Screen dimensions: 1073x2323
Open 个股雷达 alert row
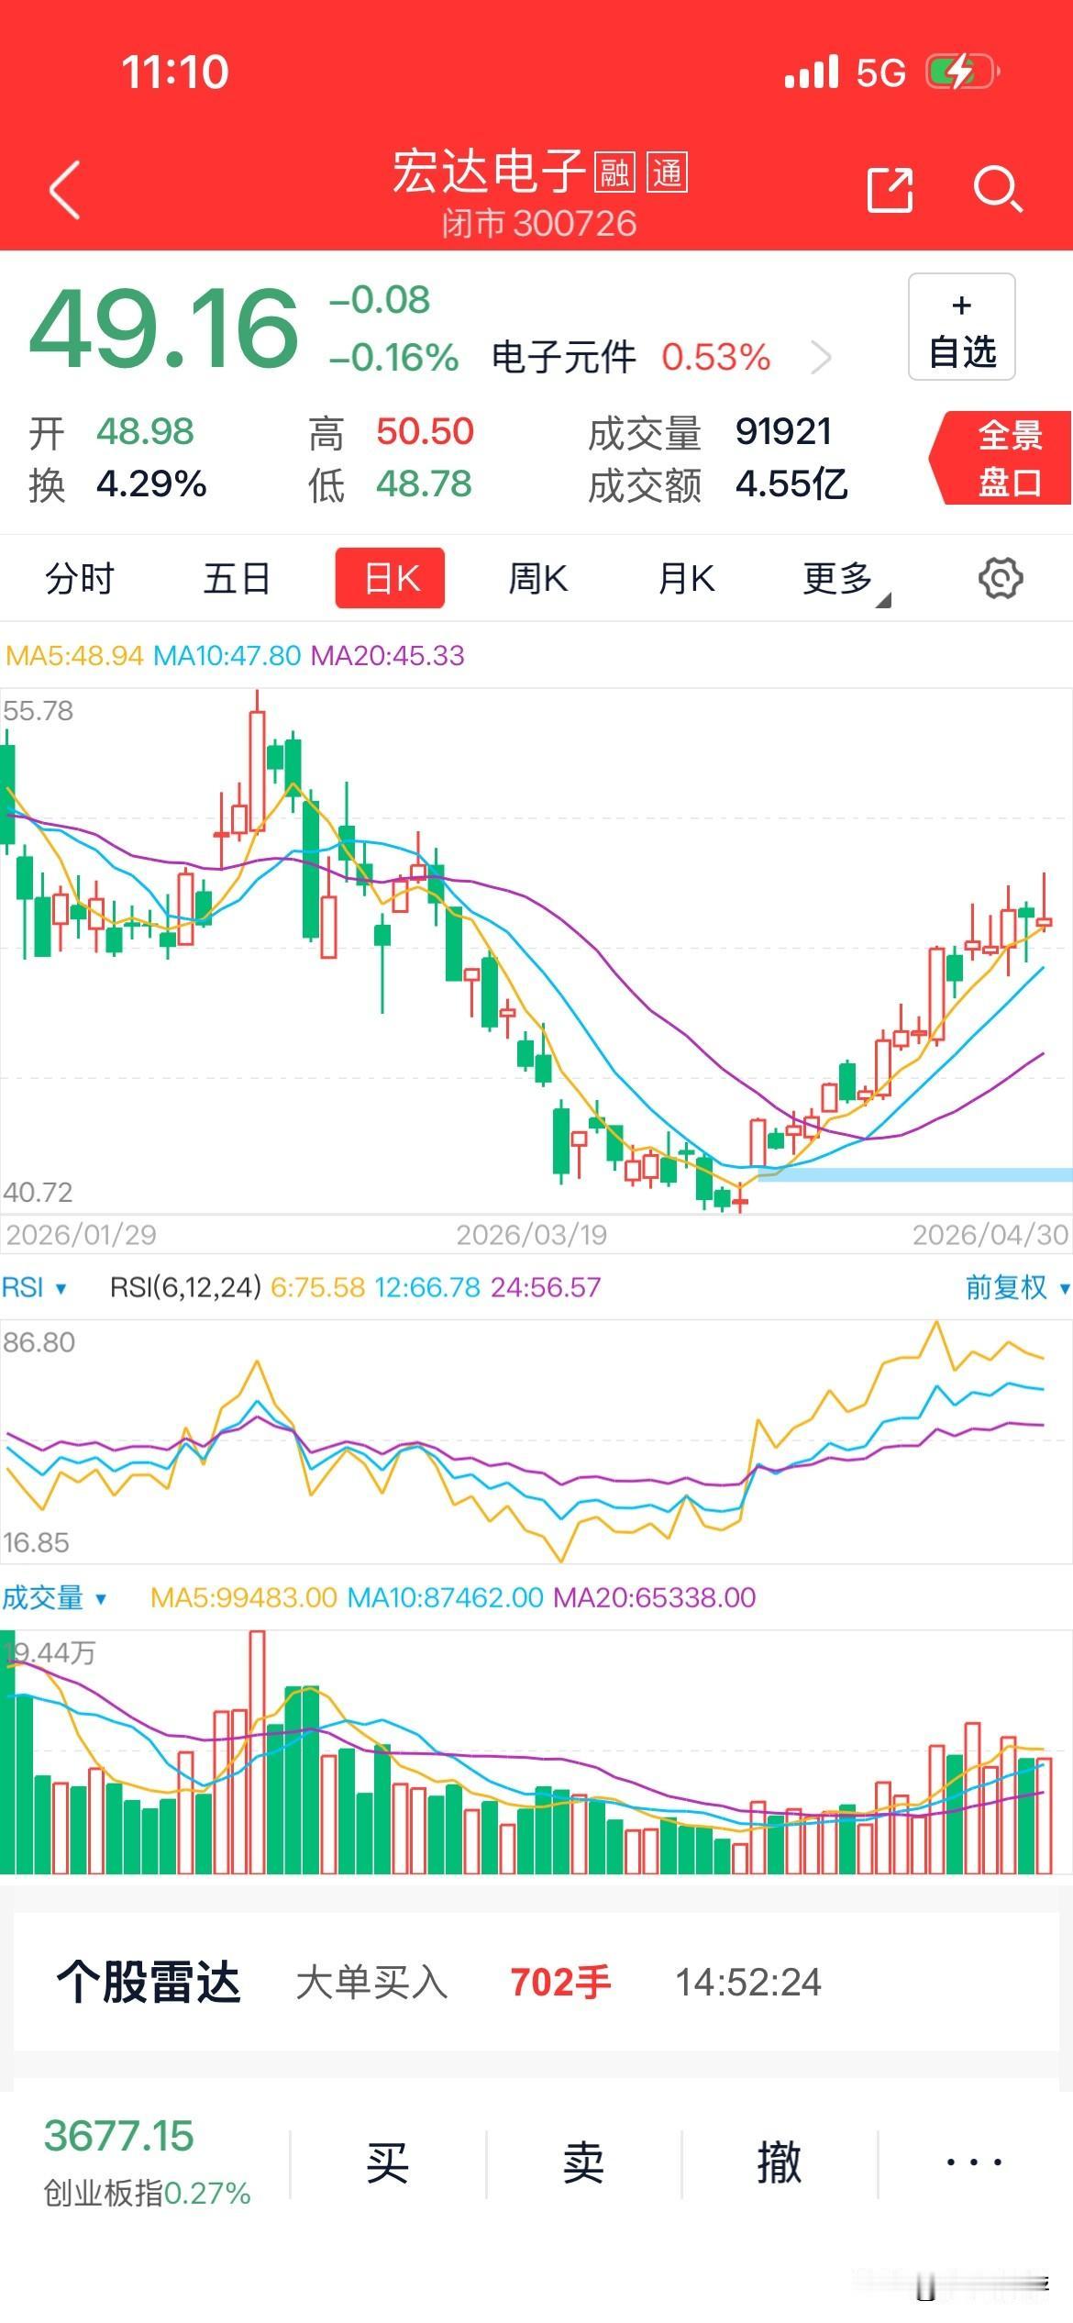click(536, 1982)
